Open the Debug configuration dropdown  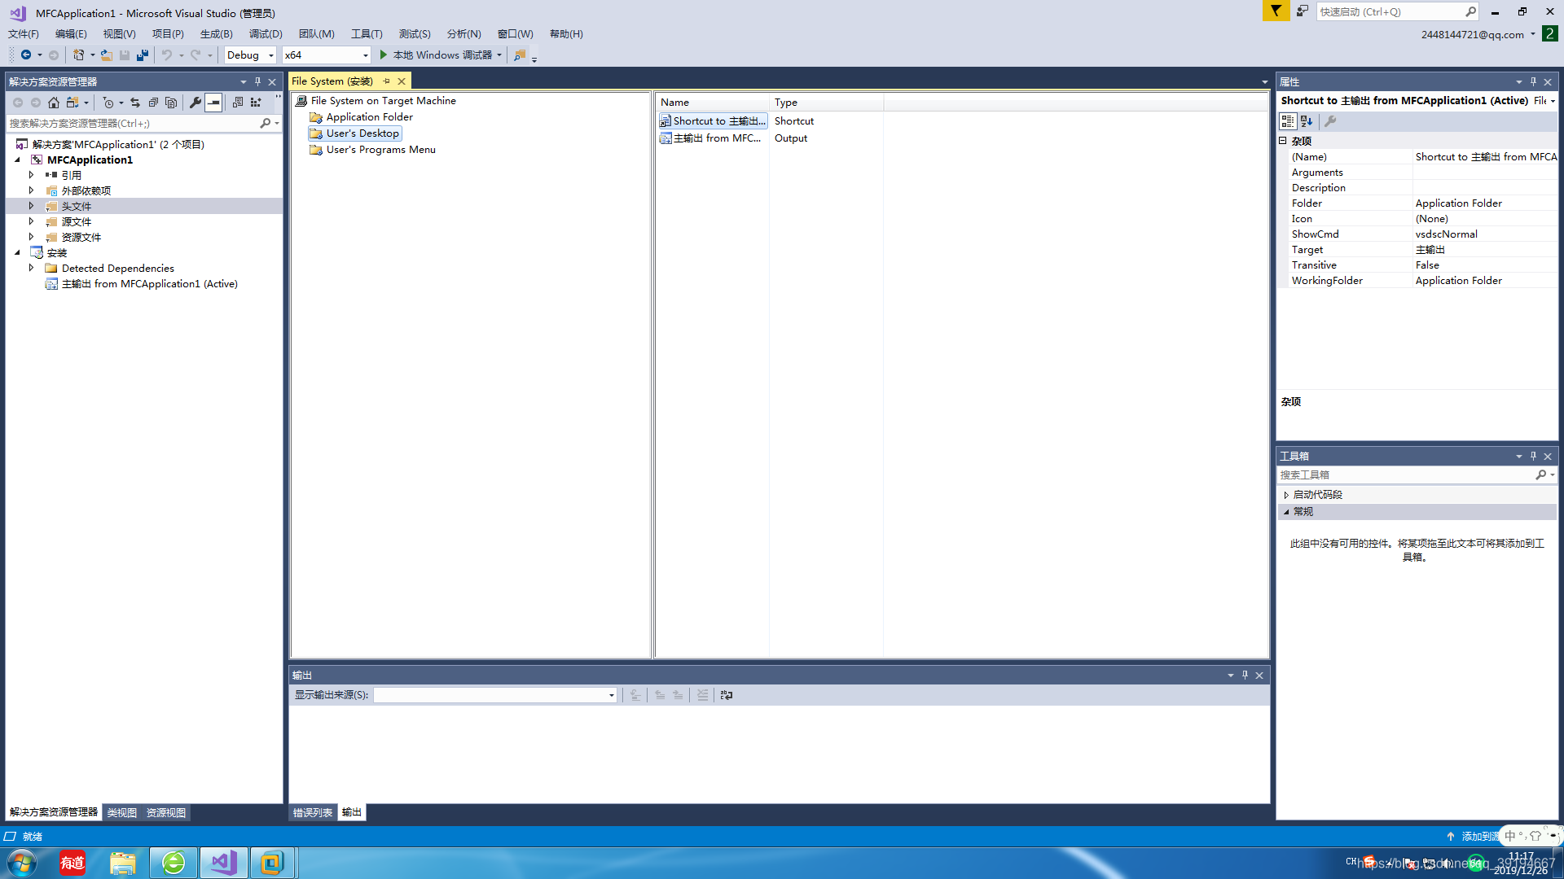[270, 55]
